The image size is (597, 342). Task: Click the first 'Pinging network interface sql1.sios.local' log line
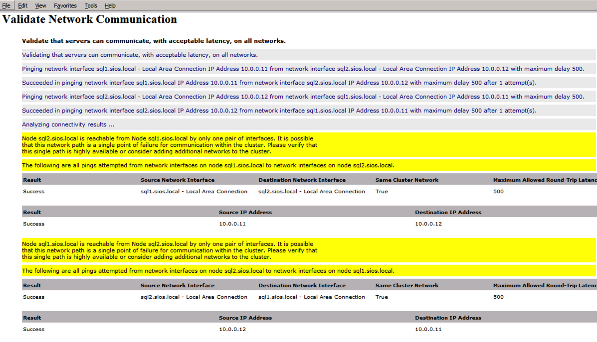303,69
